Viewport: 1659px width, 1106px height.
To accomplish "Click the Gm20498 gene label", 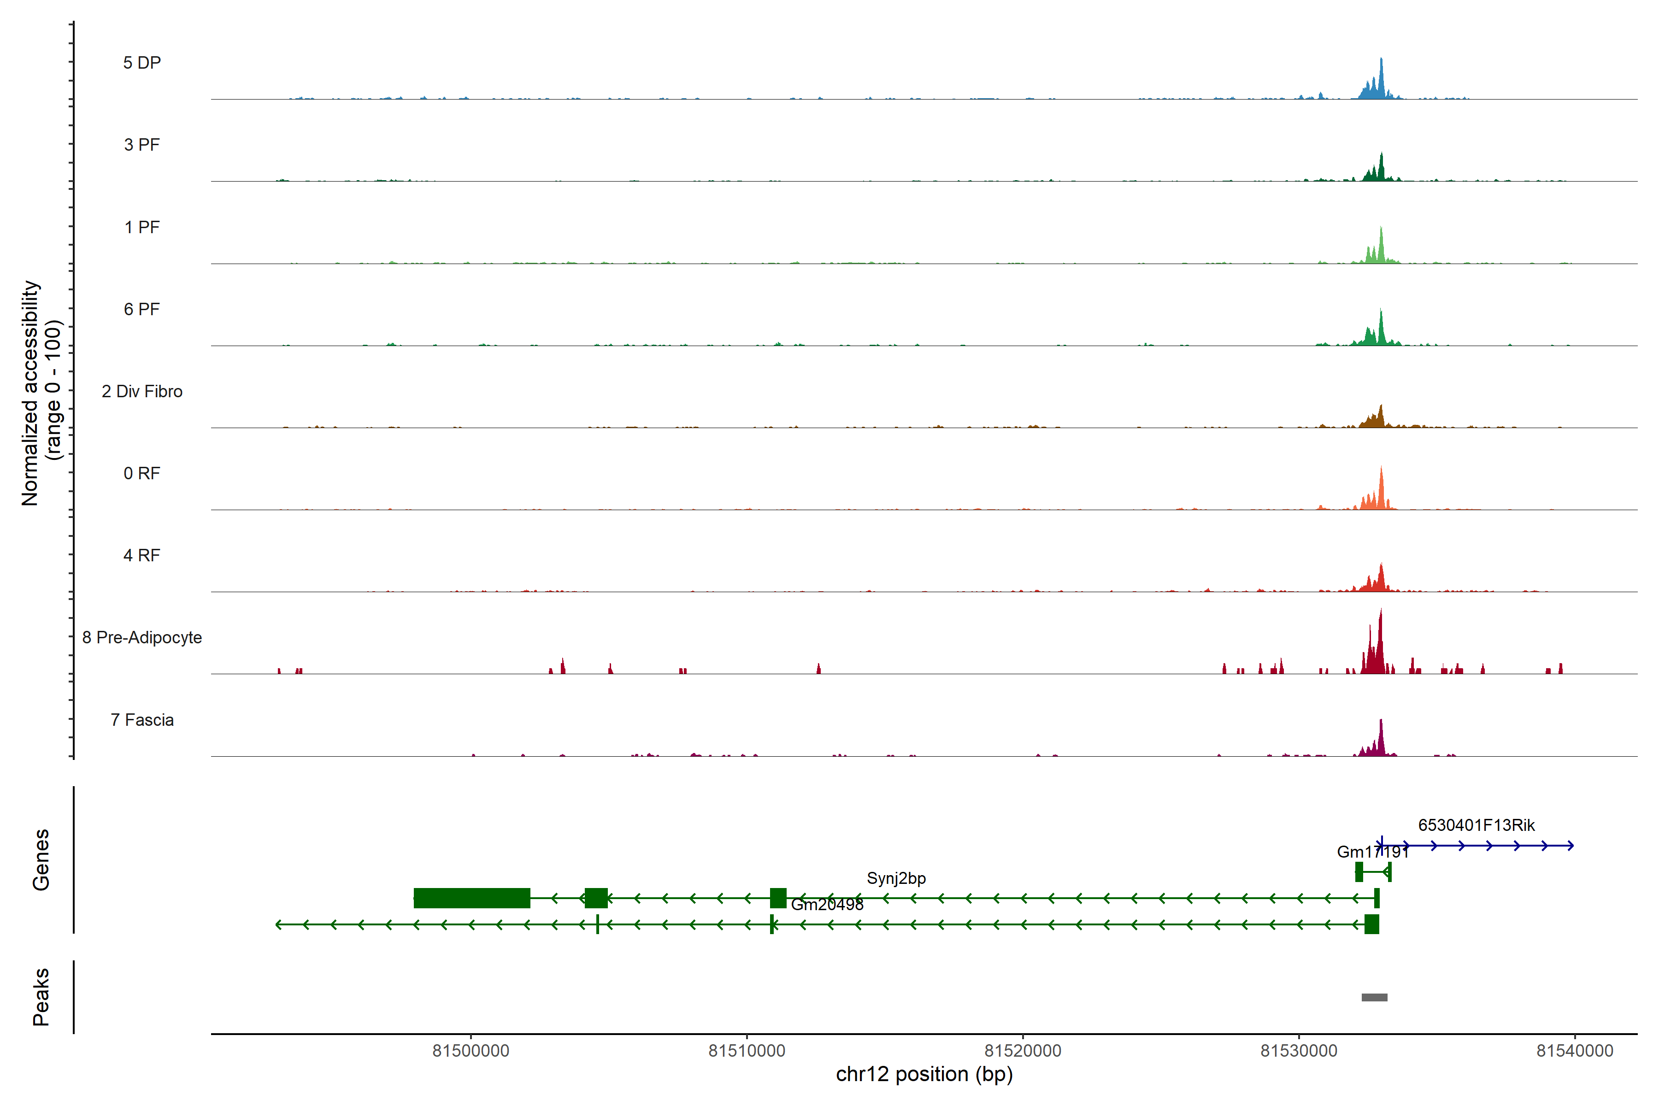I will pyautogui.click(x=827, y=905).
